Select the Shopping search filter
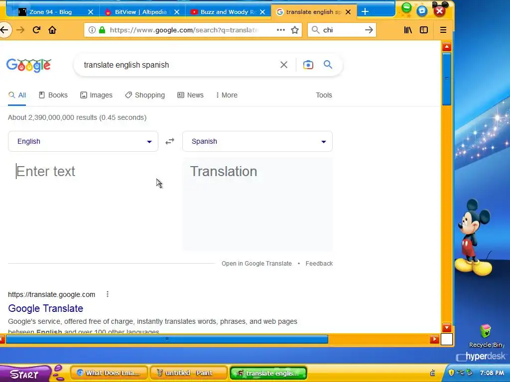510x382 pixels. pos(145,95)
